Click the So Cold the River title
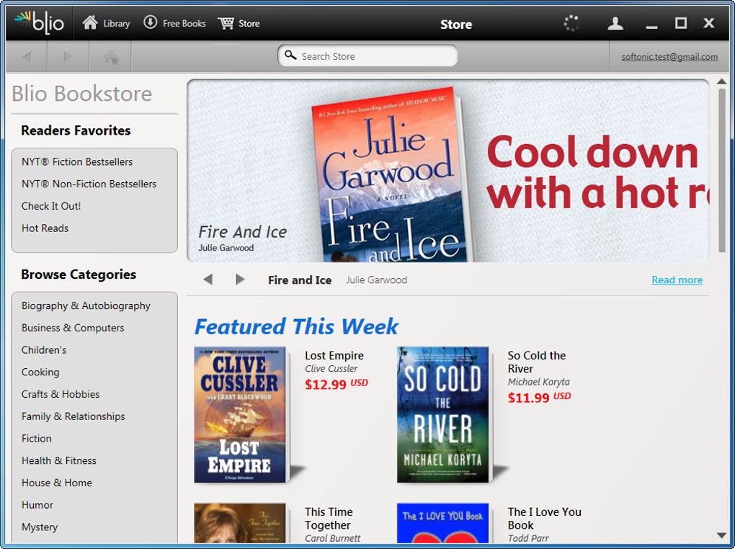735x549 pixels. pyautogui.click(x=537, y=362)
